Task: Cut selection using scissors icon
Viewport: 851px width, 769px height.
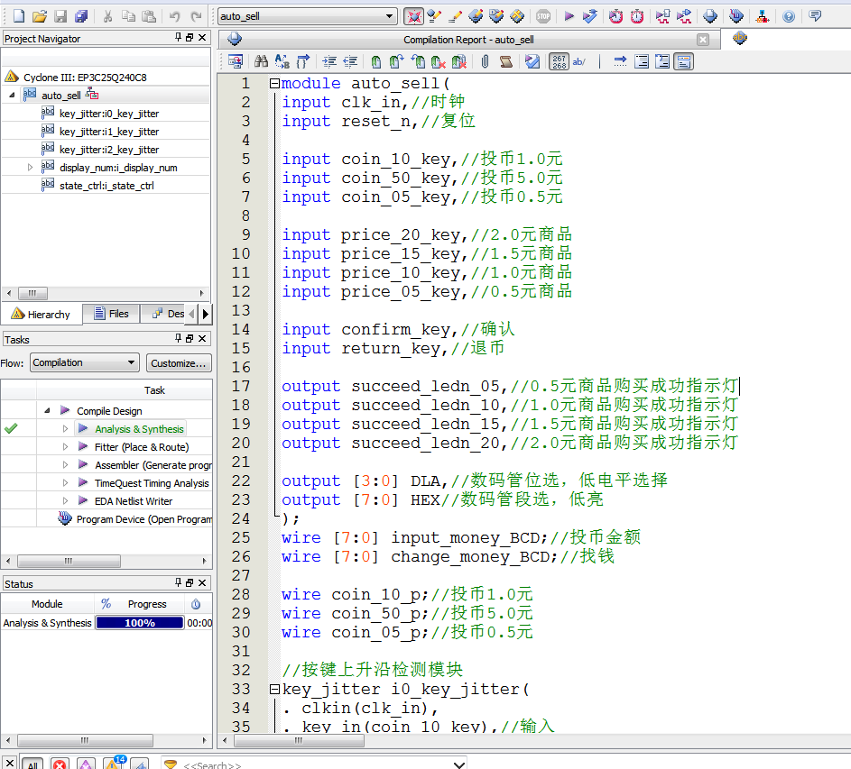Action: [107, 16]
